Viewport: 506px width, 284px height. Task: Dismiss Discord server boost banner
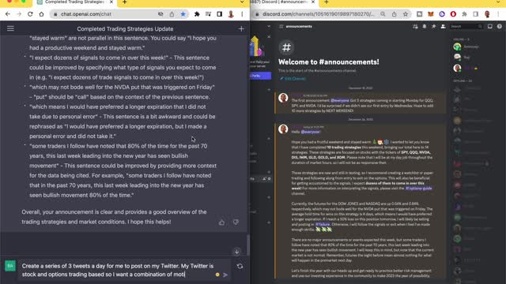coord(269,37)
